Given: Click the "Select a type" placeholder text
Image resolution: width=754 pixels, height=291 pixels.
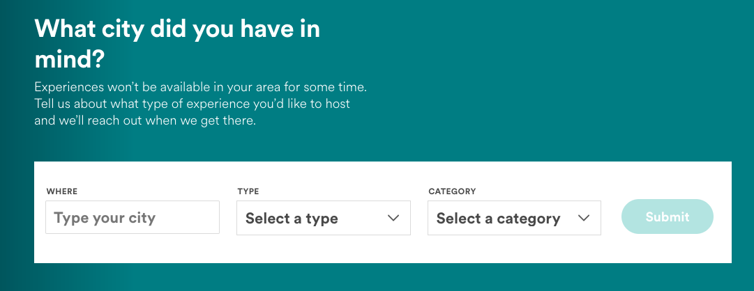Looking at the screenshot, I should click(292, 219).
